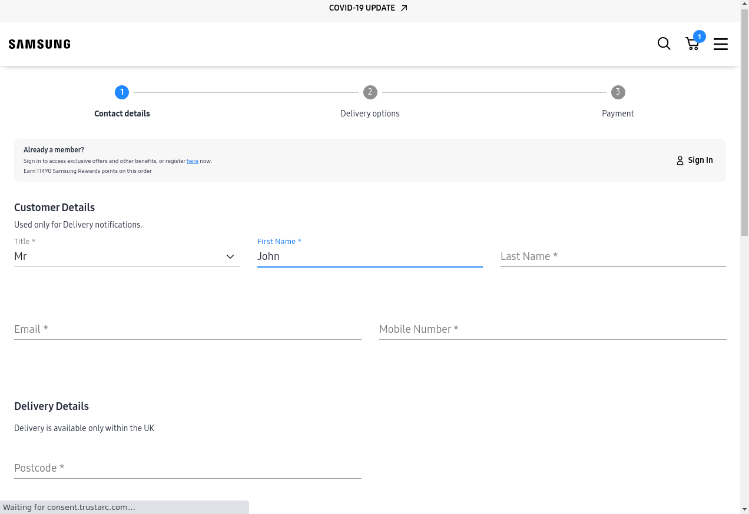The image size is (749, 514).
Task: Click the Email input field
Action: (x=188, y=329)
